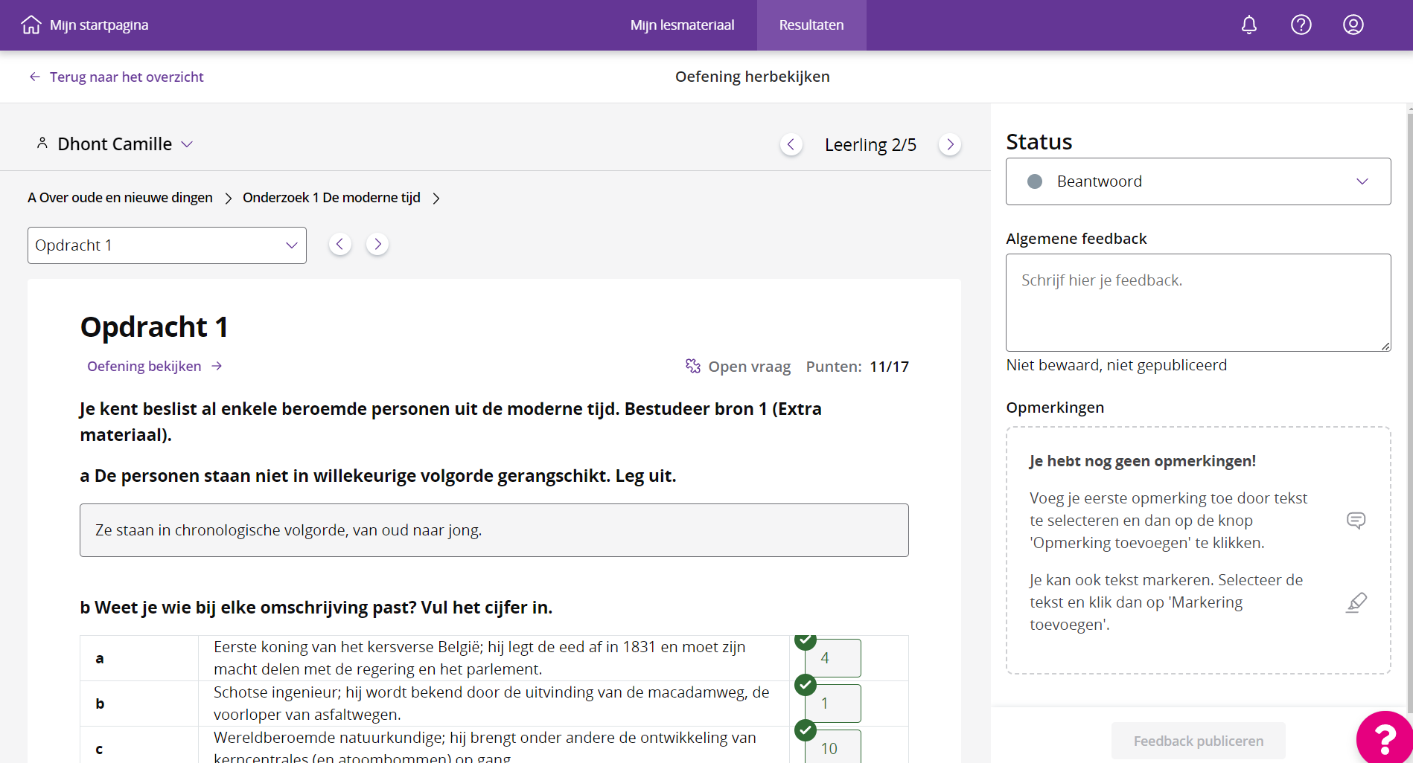1413x763 pixels.
Task: Click the Open vraag puzzle icon
Action: tap(693, 366)
